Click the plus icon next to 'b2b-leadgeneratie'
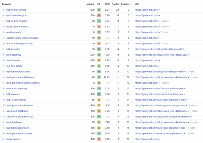The width and height of the screenshot is (203, 143). coord(3,100)
